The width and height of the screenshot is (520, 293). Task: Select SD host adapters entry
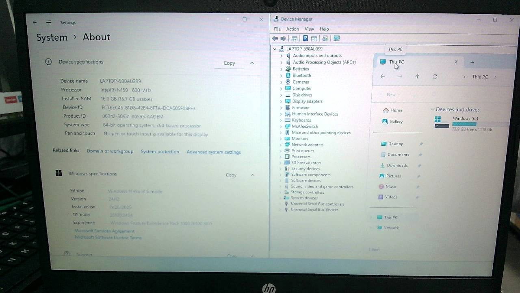[x=306, y=163]
